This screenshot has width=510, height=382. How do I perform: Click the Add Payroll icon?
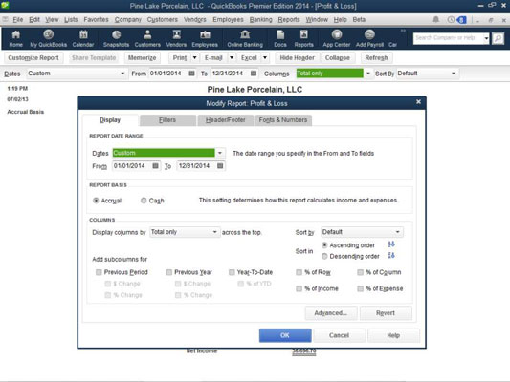pos(369,38)
